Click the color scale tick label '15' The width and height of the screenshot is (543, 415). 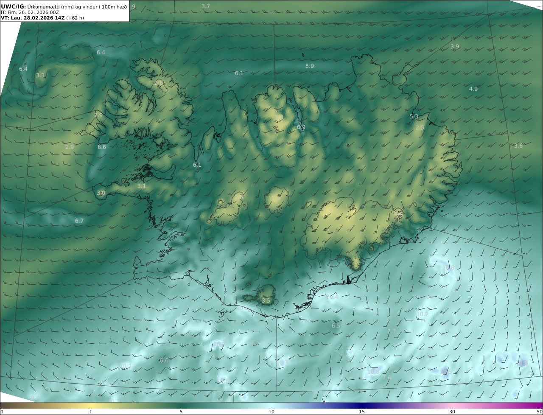[x=362, y=412]
